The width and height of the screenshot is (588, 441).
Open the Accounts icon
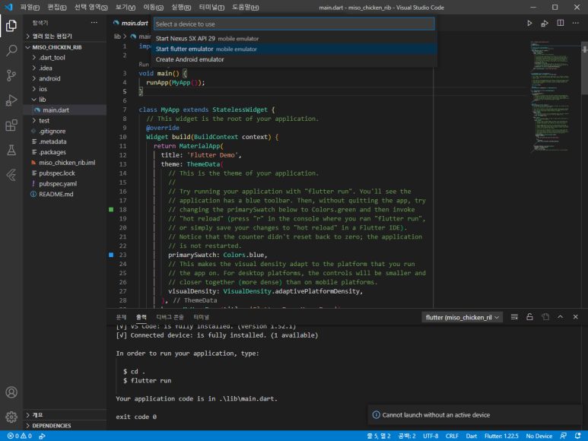pos(11,392)
